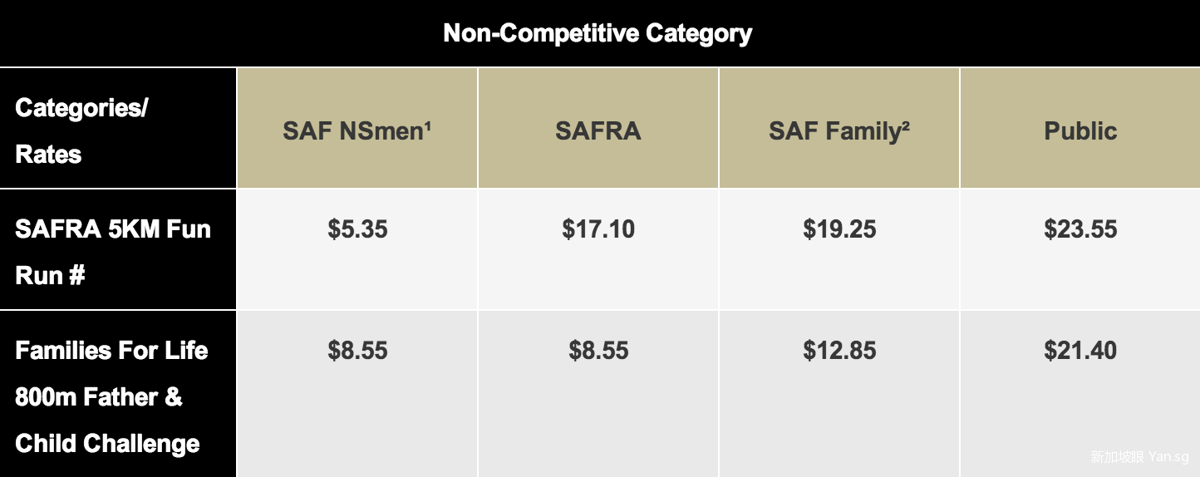Click the $5.35 Fun Run rate
Screen dimensions: 1200x477
(357, 229)
